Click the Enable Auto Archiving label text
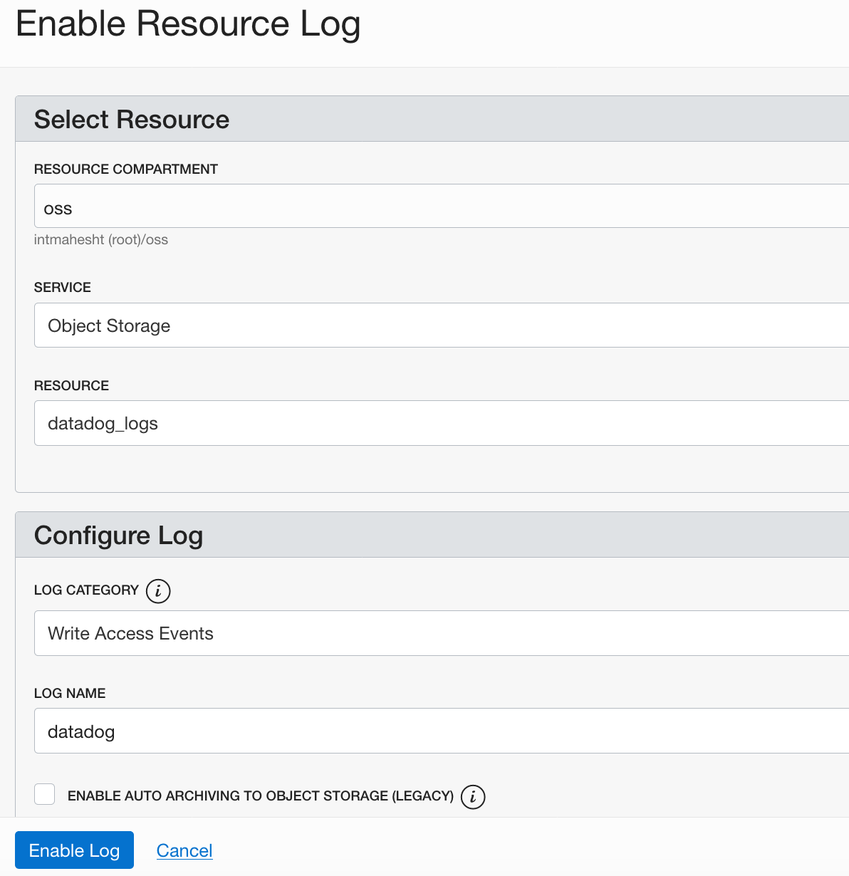This screenshot has height=876, width=849. [261, 796]
